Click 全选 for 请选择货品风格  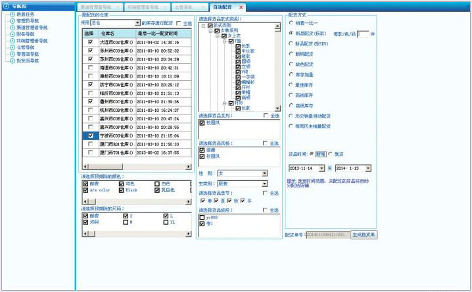click(x=265, y=143)
